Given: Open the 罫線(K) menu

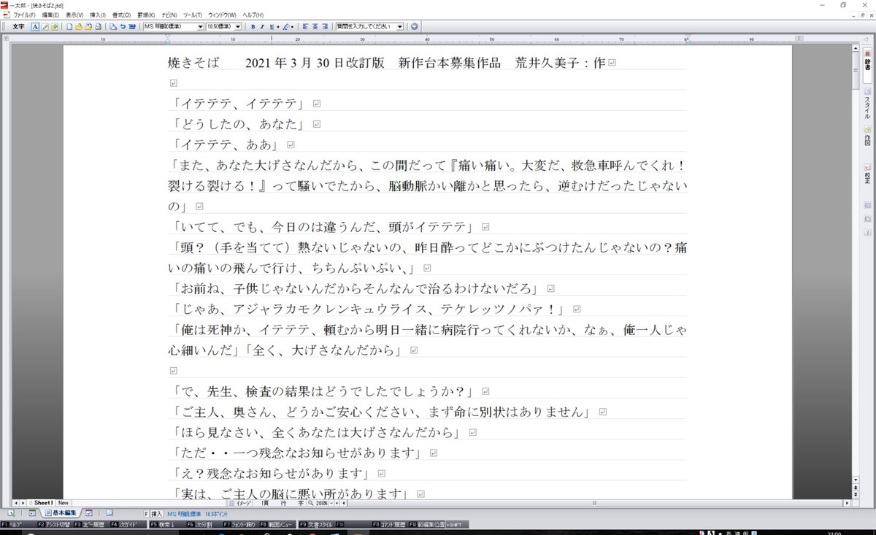Looking at the screenshot, I should [146, 15].
